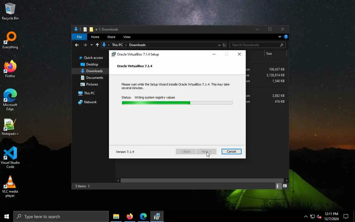Close the VirtualBox Setup dialog
The width and height of the screenshot is (355, 222).
coord(239,54)
